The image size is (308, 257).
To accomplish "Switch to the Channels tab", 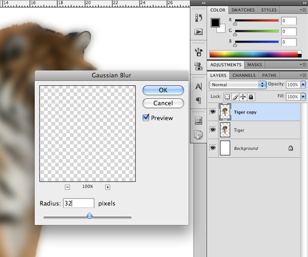I will click(x=244, y=76).
